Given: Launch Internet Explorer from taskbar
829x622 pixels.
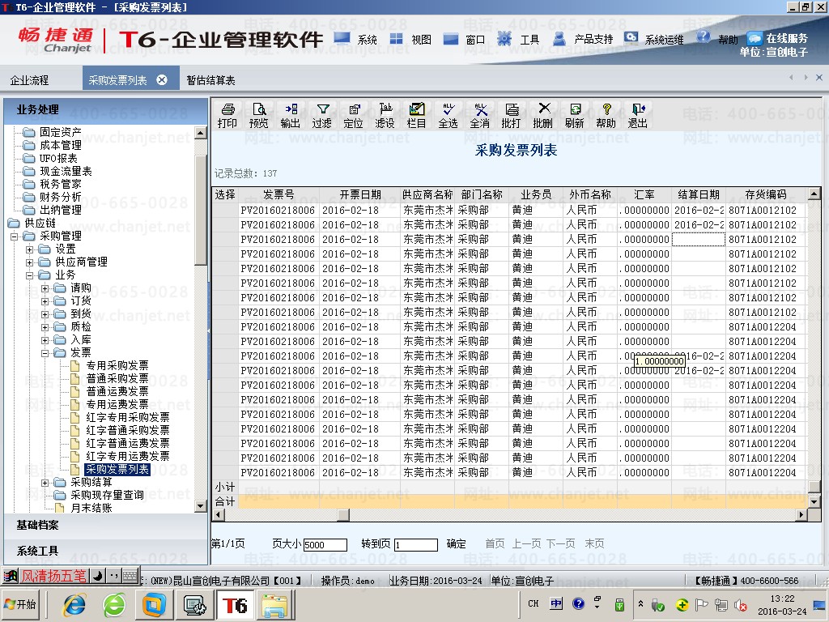Looking at the screenshot, I should click(x=74, y=605).
